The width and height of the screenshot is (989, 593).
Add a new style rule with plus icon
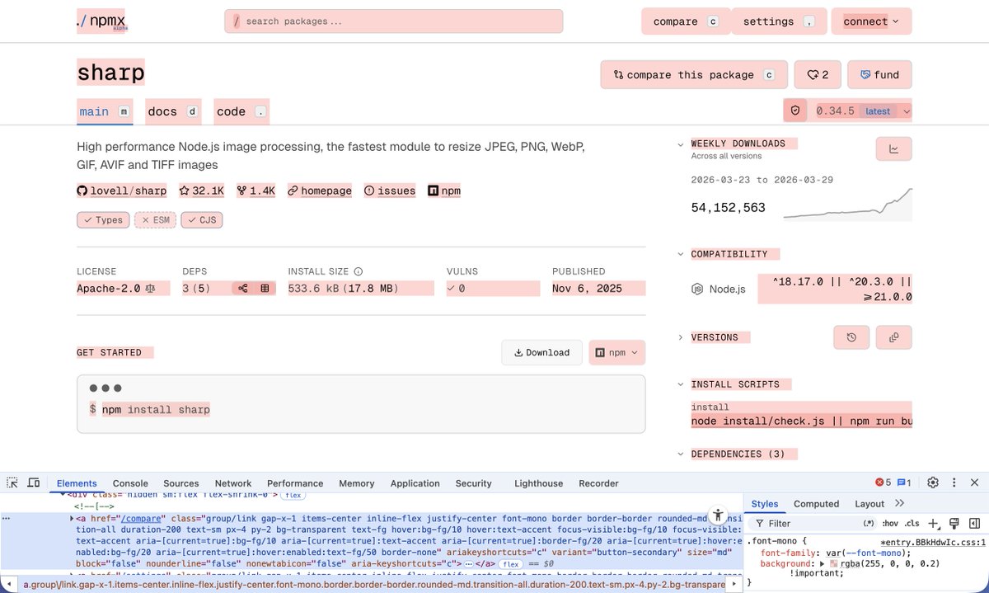click(933, 523)
